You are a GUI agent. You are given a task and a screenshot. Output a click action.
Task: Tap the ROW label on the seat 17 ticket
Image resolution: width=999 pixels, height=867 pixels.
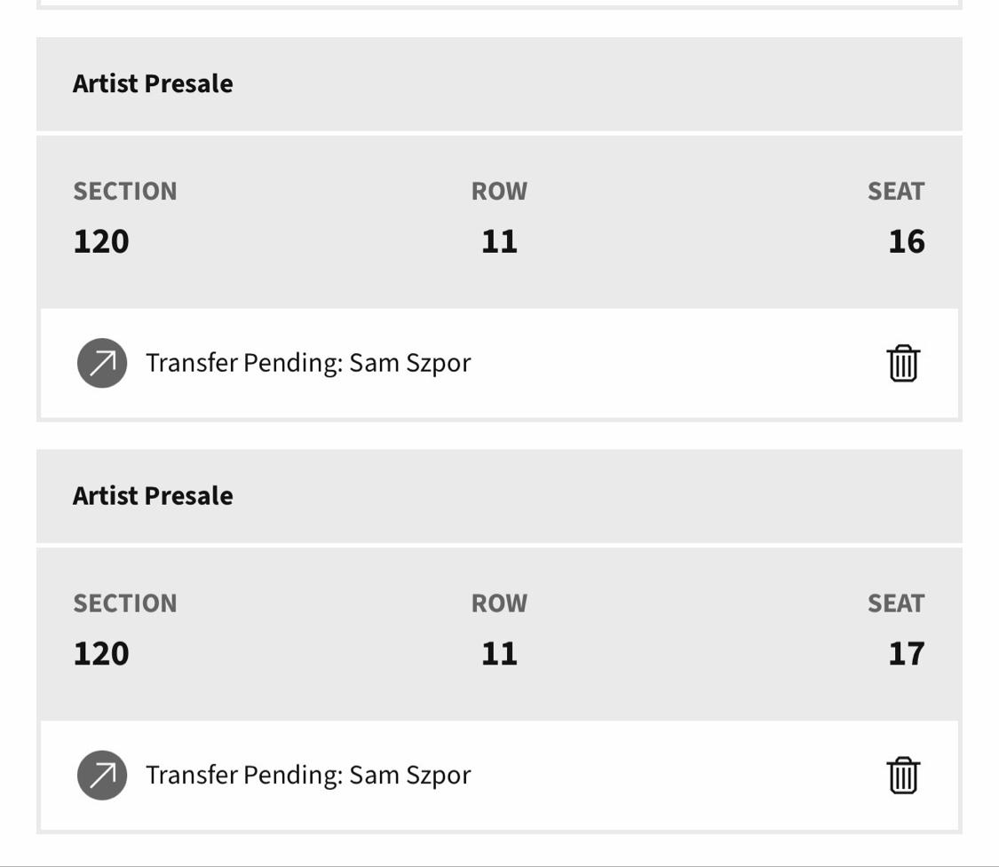(x=499, y=603)
